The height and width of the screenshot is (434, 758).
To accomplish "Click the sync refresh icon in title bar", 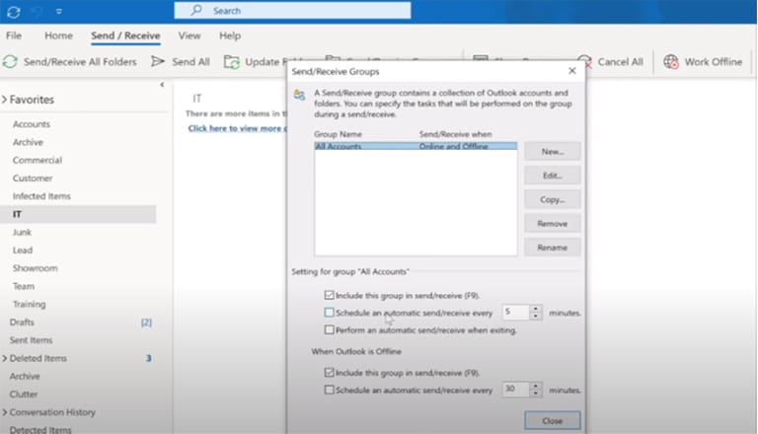I will (14, 12).
